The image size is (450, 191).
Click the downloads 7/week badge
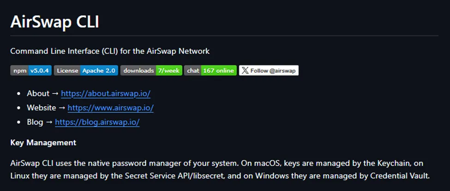151,70
